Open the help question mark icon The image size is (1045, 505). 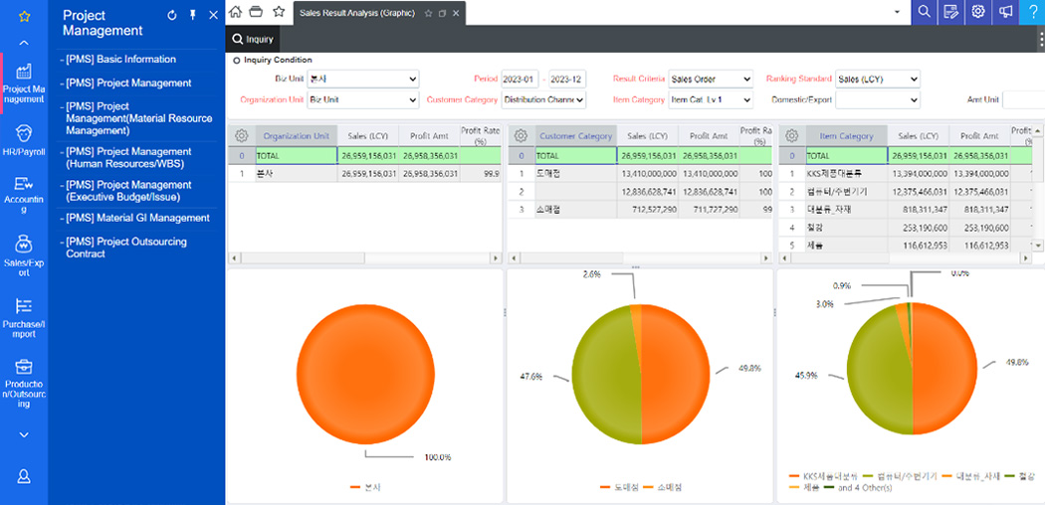click(x=1033, y=12)
